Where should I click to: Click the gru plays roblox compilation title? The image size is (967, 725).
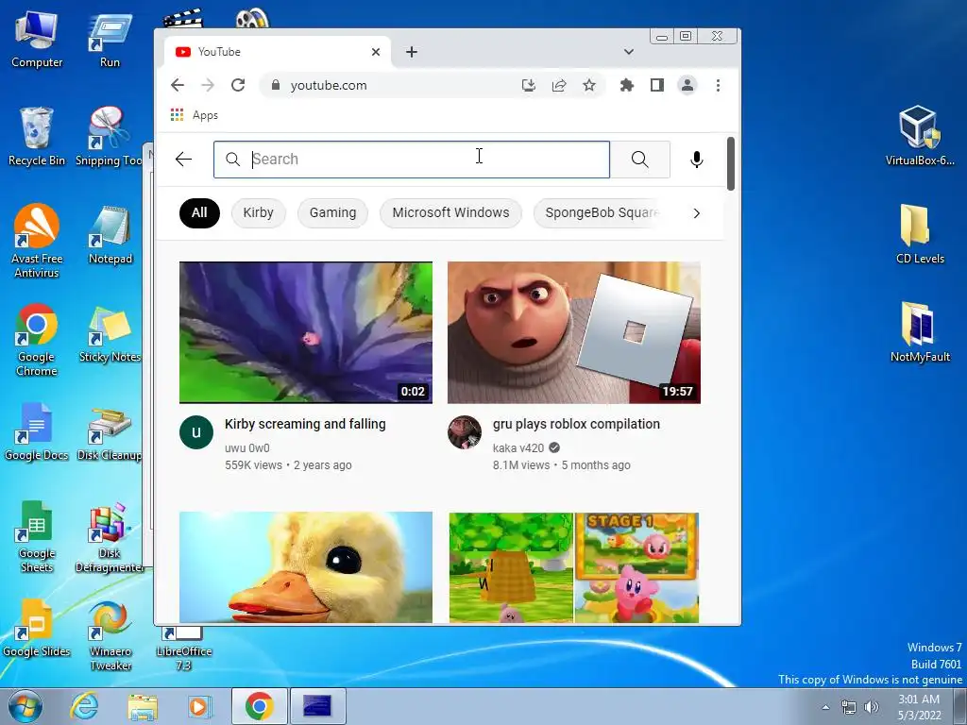[576, 424]
